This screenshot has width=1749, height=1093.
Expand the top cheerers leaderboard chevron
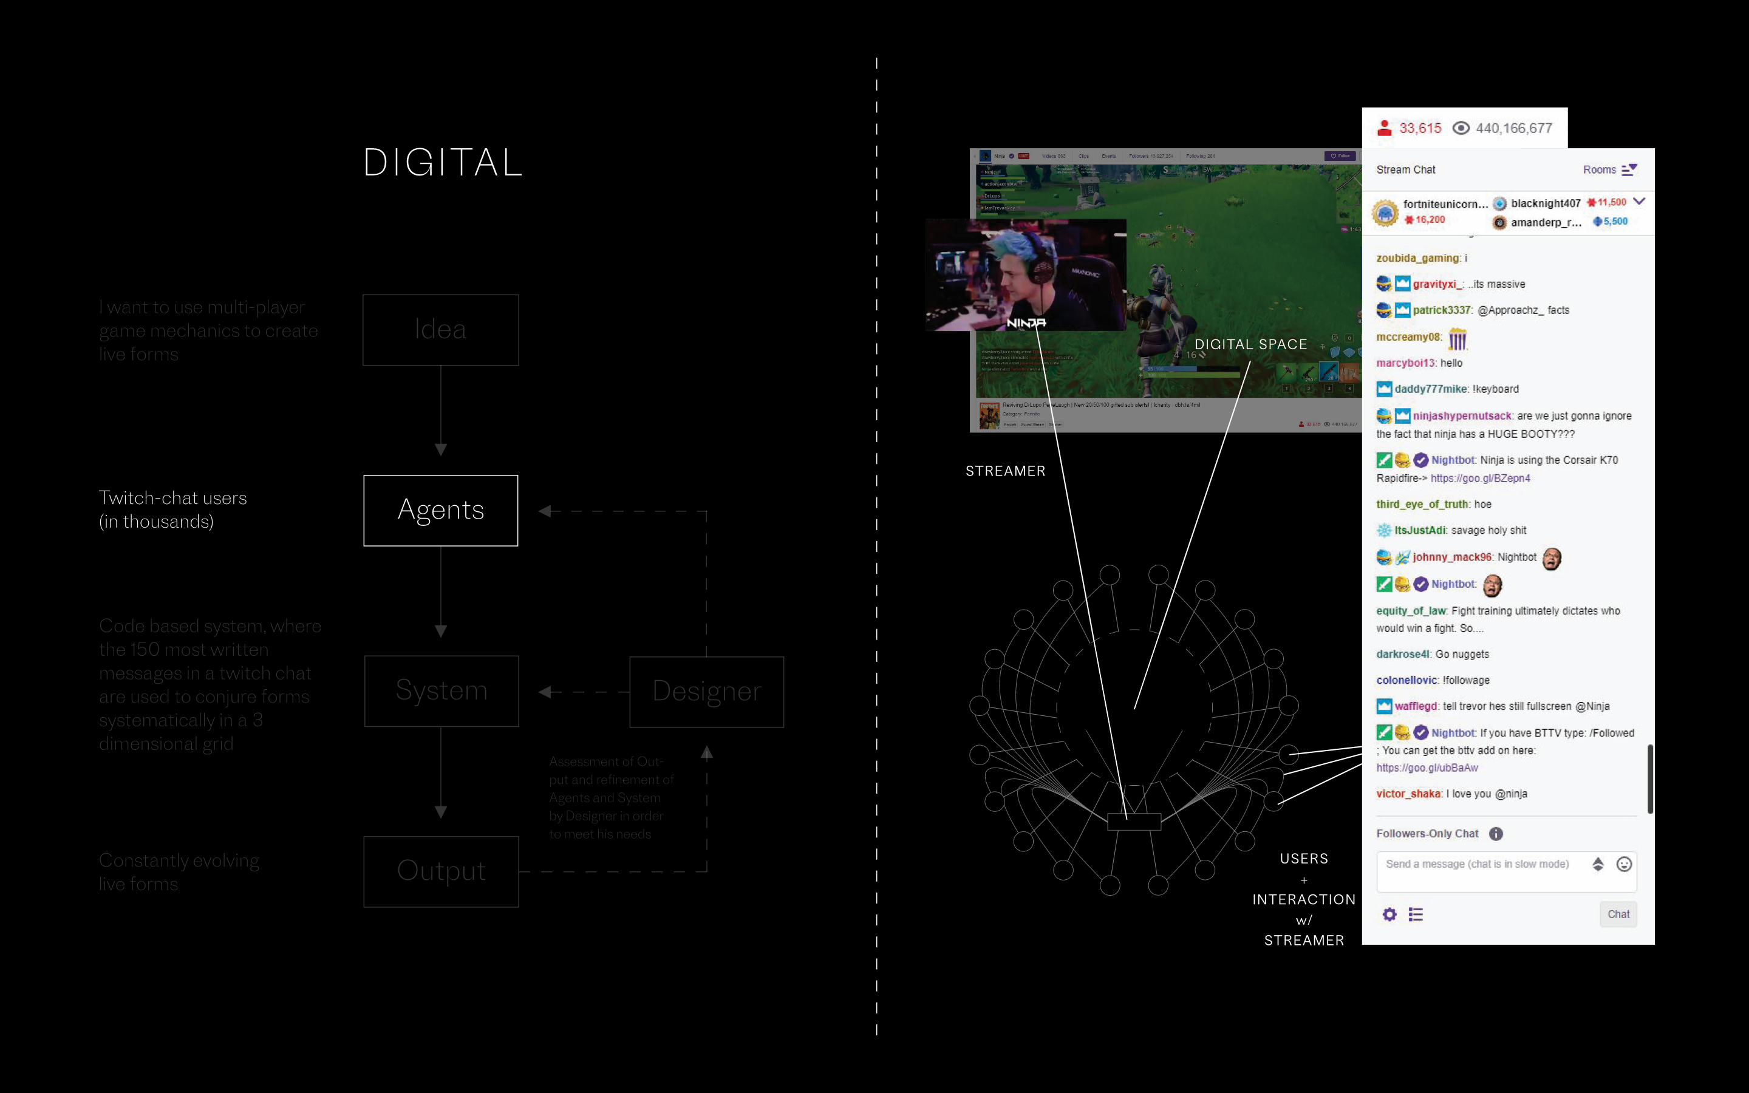click(x=1639, y=202)
